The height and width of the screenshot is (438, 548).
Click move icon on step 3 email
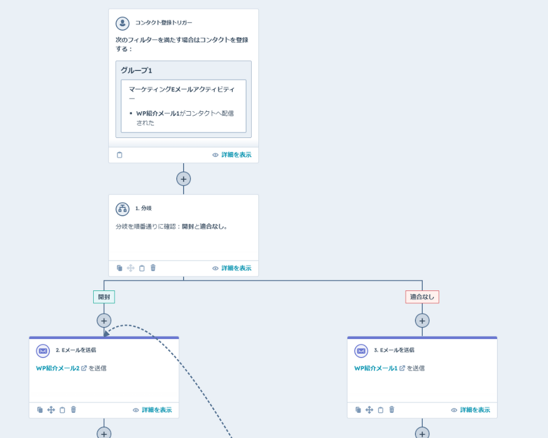pyautogui.click(x=369, y=410)
